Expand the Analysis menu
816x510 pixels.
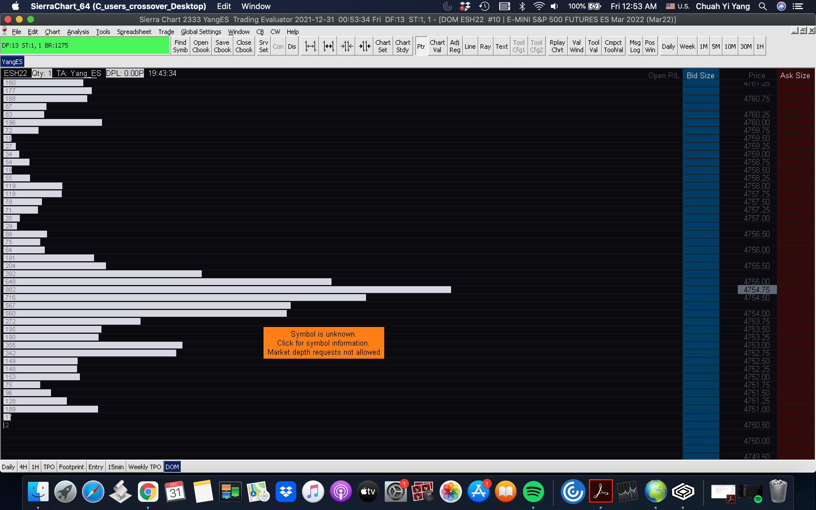(x=78, y=32)
